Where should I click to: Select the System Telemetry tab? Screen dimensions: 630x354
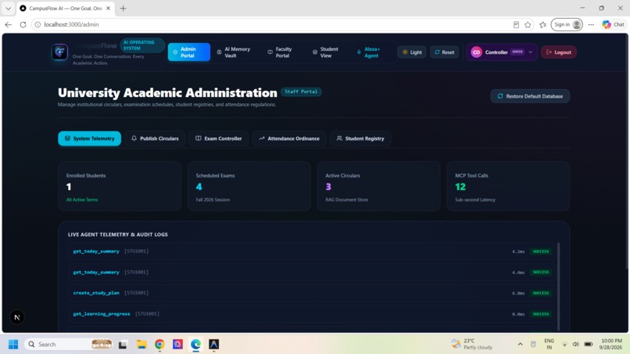pos(90,138)
